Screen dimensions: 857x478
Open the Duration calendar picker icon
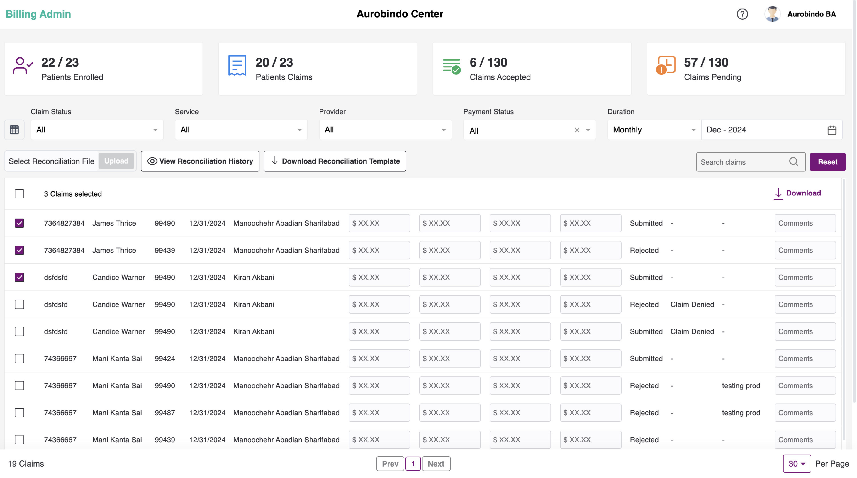tap(832, 130)
